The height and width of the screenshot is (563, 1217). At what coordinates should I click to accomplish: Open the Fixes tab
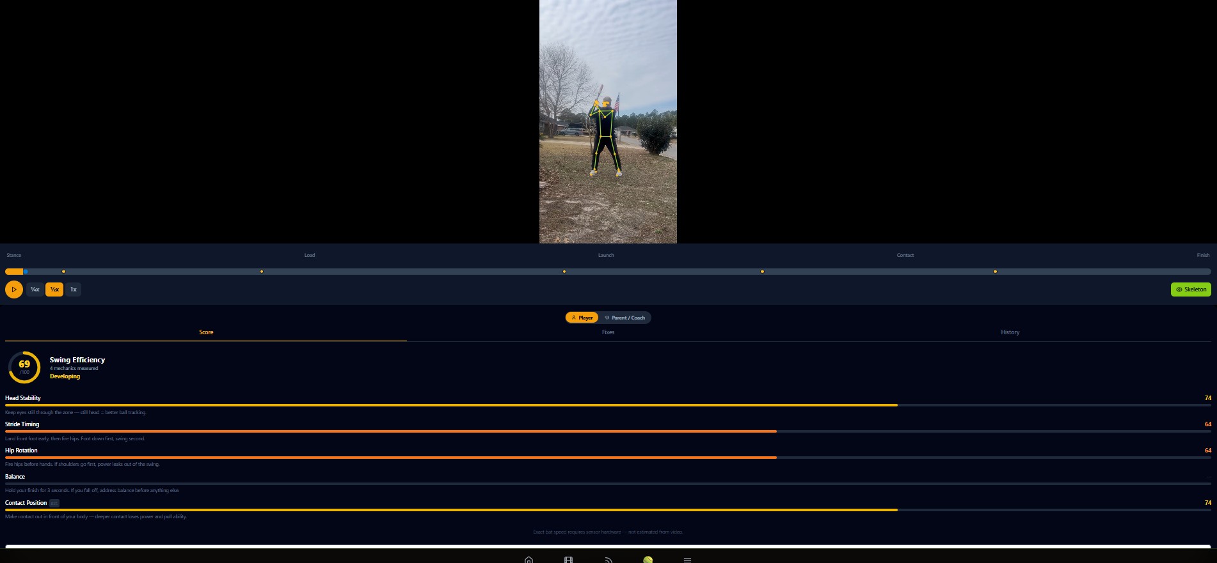pos(608,332)
